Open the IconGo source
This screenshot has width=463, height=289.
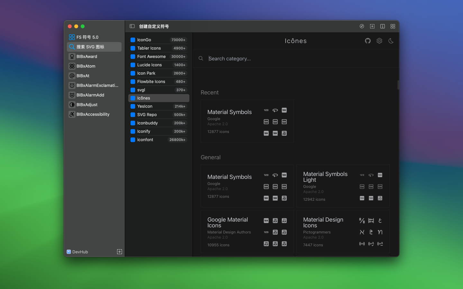[159, 40]
